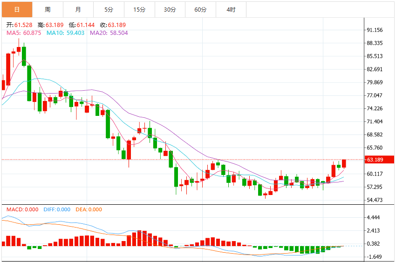Click the 4.444 MACD axis label
The image size is (396, 262).
tap(373, 217)
